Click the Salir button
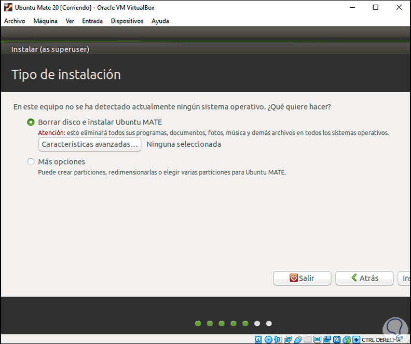Screen dimensions: 411x344 click(x=302, y=278)
